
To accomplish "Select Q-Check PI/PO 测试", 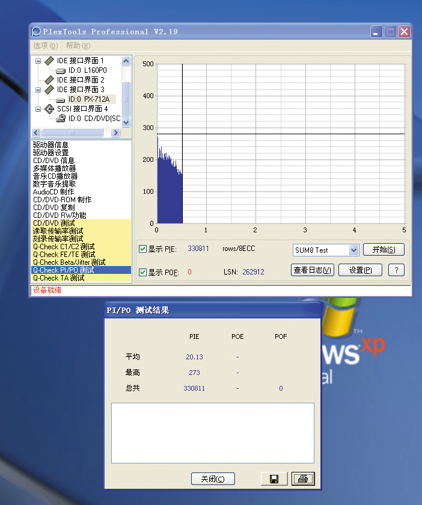I will pyautogui.click(x=81, y=270).
